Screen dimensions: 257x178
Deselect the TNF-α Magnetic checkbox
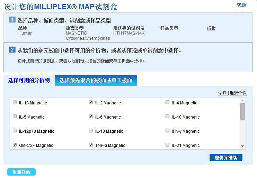(x=91, y=144)
